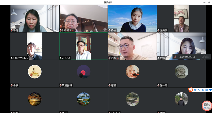The height and width of the screenshot is (113, 212).
Task: Toggle Sogou Chinese/English mode via 中
Action: [195, 90]
